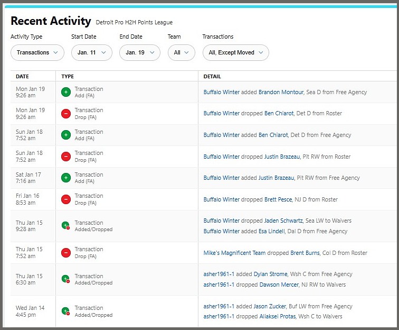This screenshot has height=330, width=399.
Task: Click red drop icon for Brett Pesce transaction
Action: click(x=66, y=199)
